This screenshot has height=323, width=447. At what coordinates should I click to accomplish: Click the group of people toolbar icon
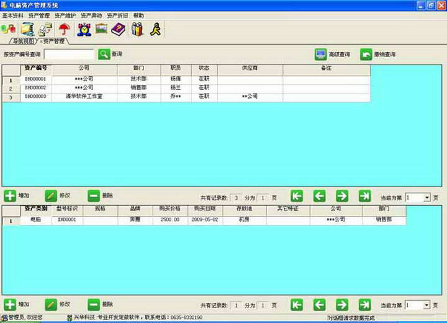[x=137, y=29]
